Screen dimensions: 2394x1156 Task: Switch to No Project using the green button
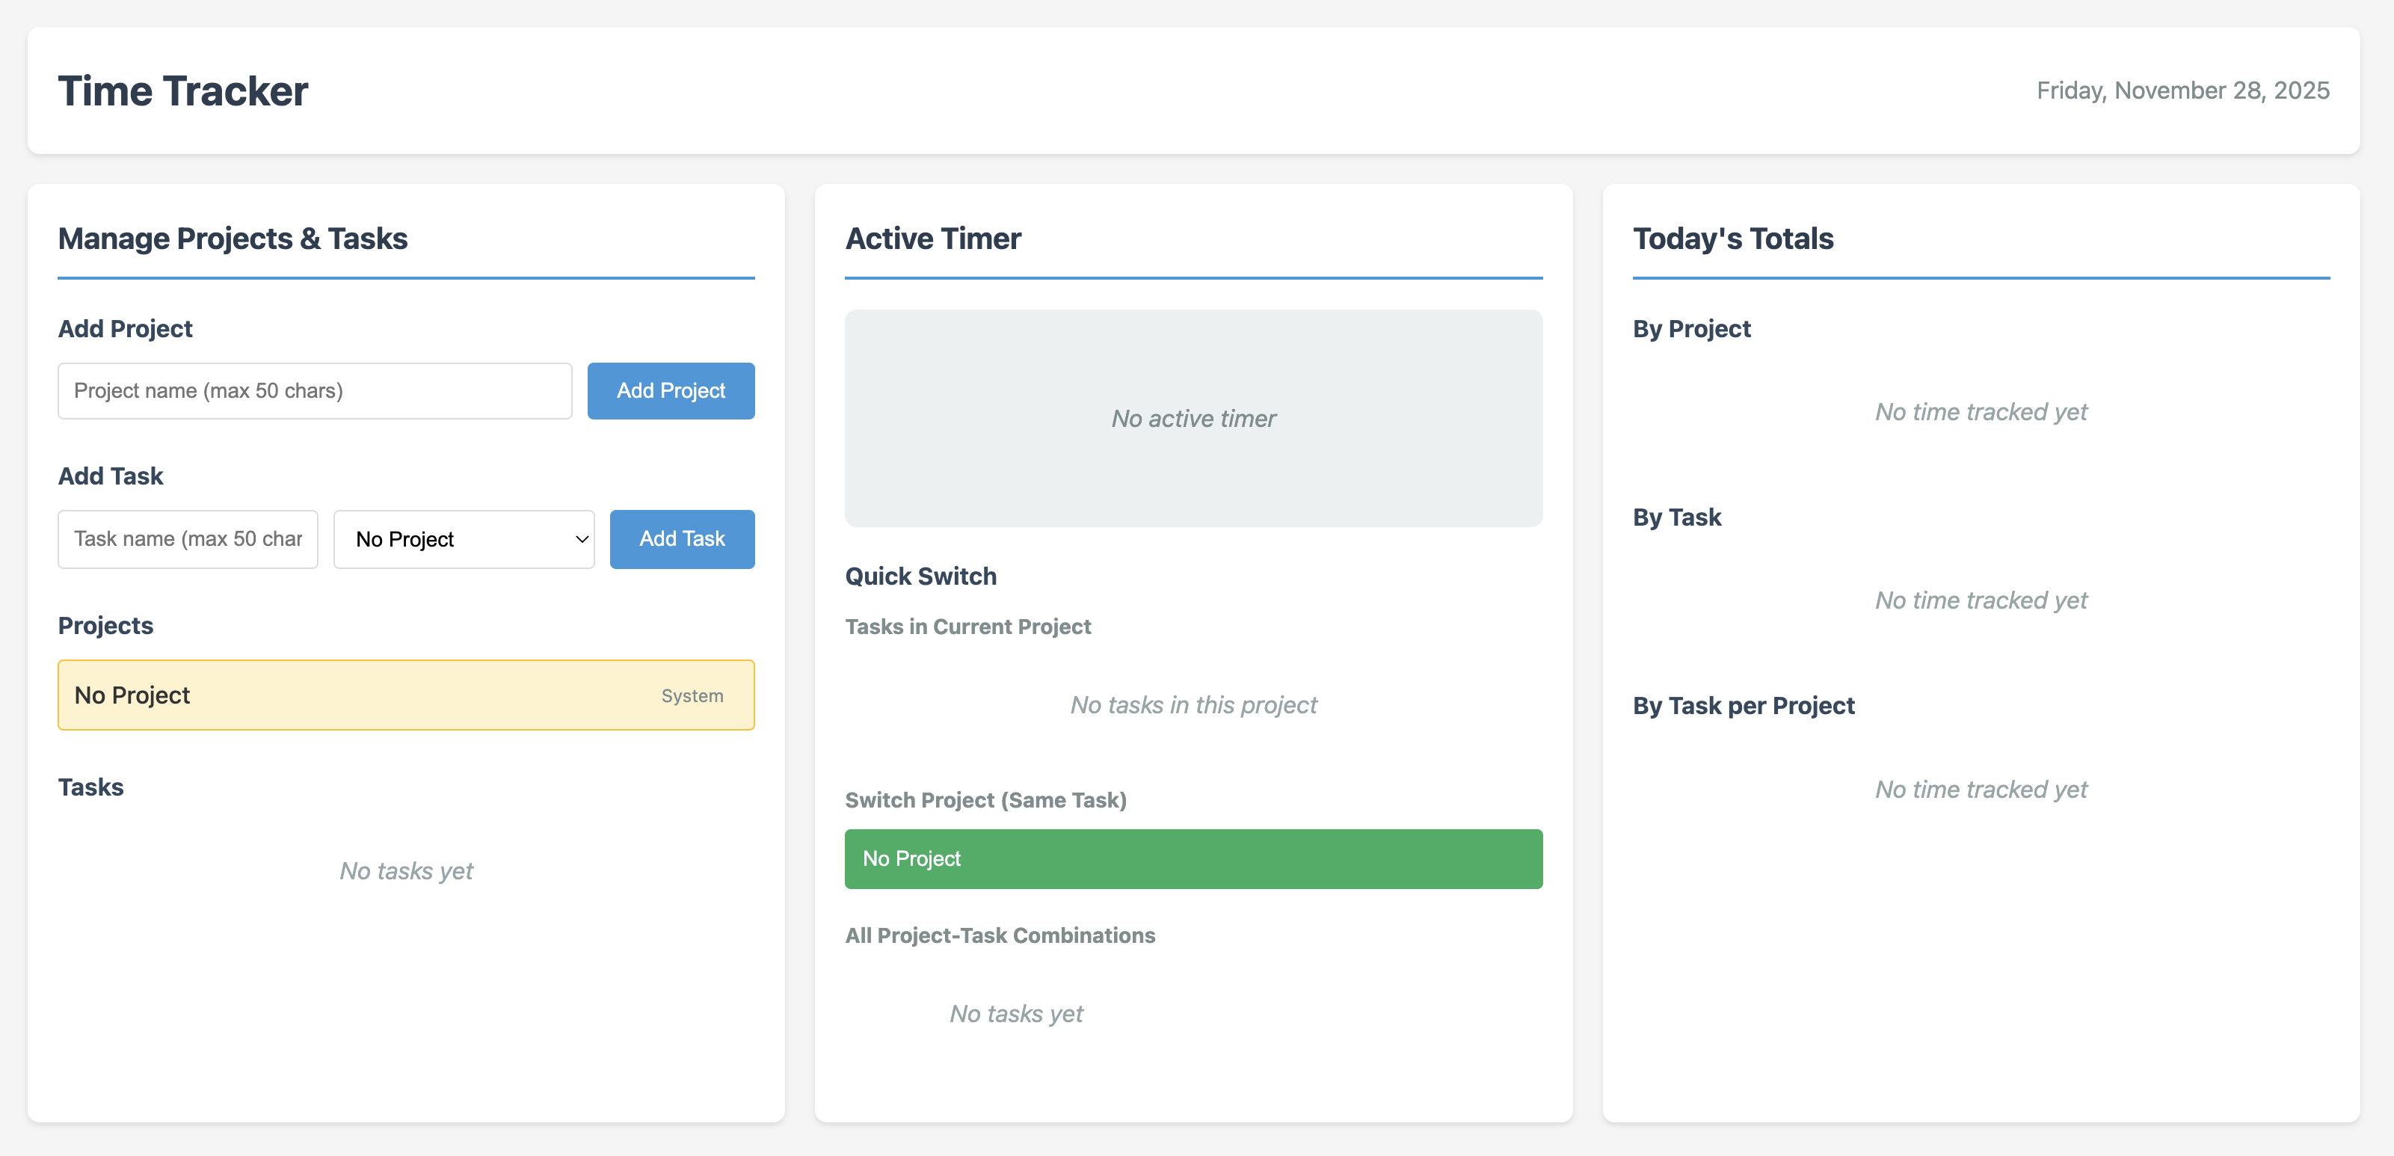tap(1193, 858)
